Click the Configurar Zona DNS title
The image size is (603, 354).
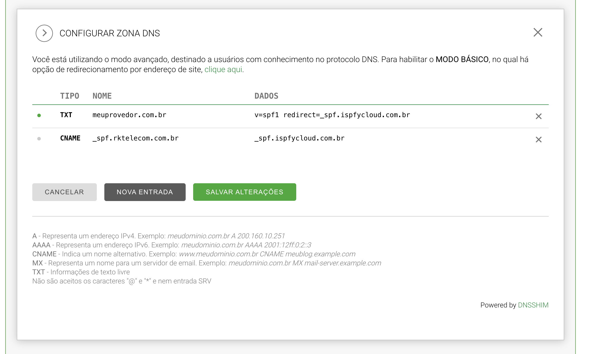click(110, 33)
